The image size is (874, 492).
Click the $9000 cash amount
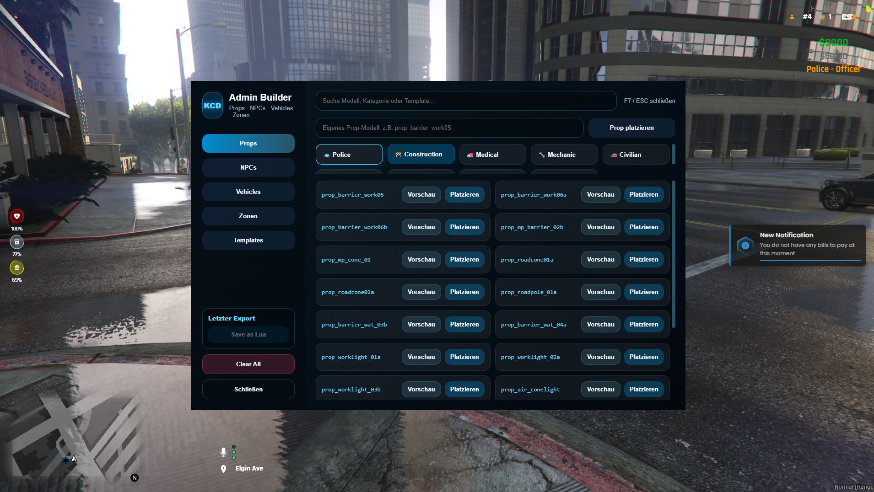[x=833, y=43]
